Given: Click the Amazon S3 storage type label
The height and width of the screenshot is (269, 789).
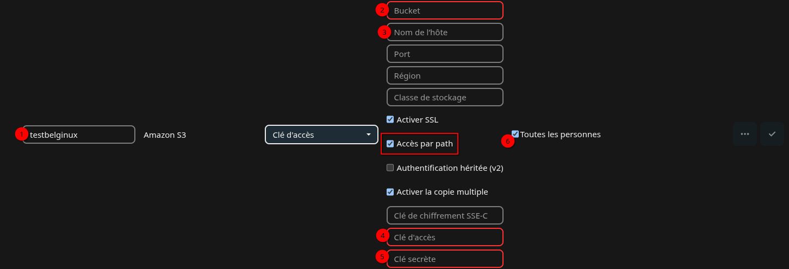Looking at the screenshot, I should tap(165, 135).
